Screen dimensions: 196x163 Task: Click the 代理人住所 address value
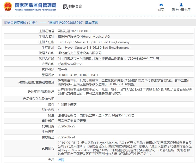(108, 58)
